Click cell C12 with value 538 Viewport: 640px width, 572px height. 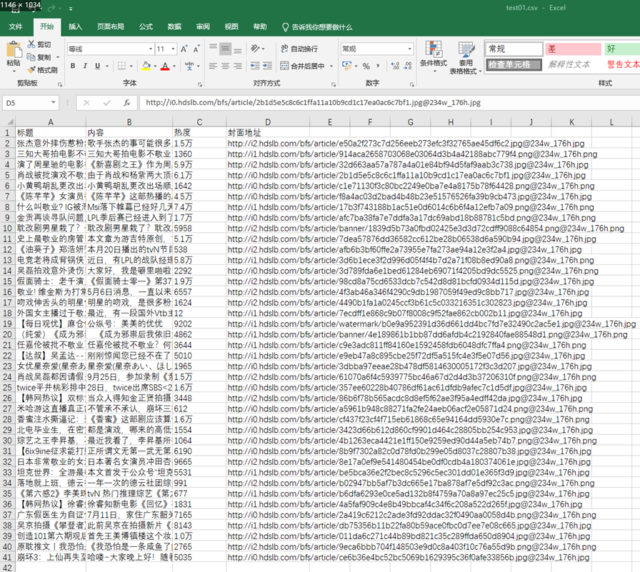pyautogui.click(x=199, y=249)
